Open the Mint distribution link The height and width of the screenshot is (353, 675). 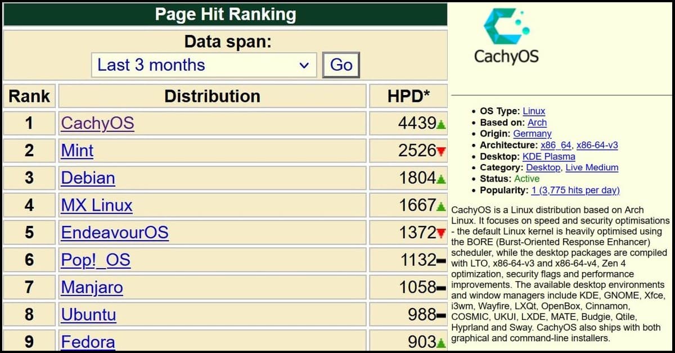77,151
